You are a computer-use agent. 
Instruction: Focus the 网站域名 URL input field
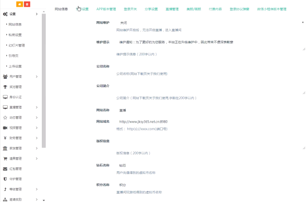(x=211, y=122)
